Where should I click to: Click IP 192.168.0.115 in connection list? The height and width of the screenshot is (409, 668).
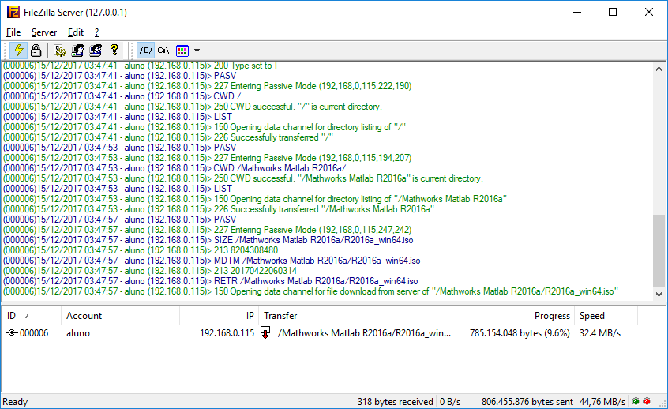(227, 333)
